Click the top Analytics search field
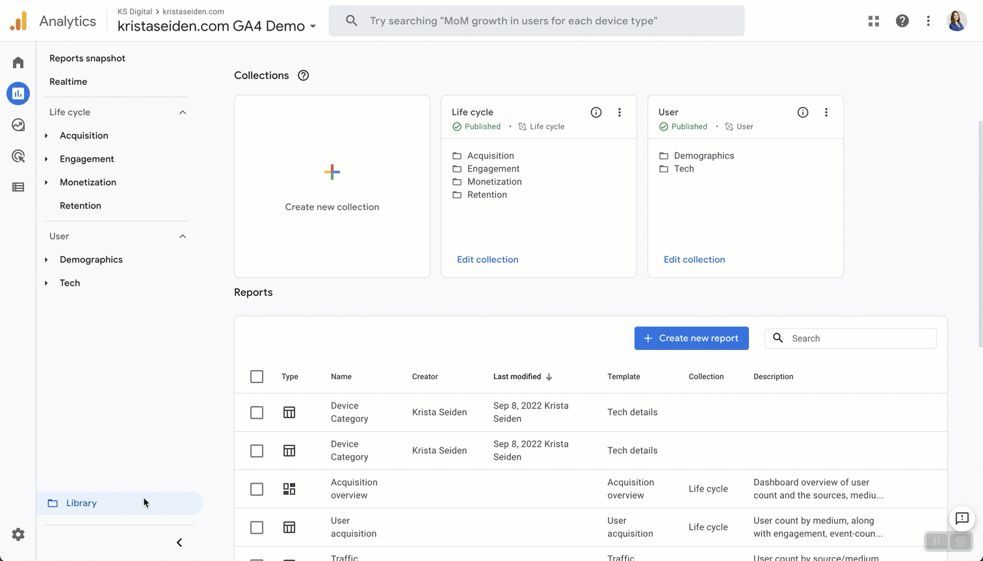 click(x=536, y=21)
